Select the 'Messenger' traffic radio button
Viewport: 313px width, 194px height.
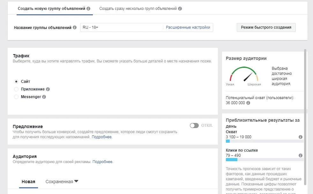(16, 97)
